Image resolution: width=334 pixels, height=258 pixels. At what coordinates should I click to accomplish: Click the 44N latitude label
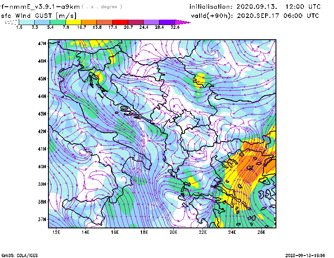click(x=42, y=96)
